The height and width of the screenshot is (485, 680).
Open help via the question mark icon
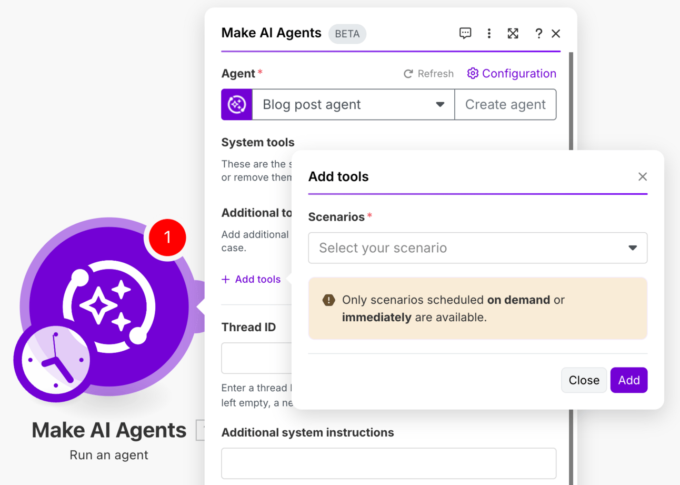coord(538,34)
